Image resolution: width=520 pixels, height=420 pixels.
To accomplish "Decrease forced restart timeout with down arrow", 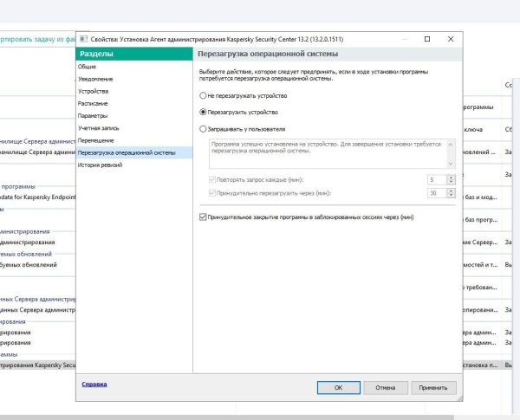I will tap(451, 195).
